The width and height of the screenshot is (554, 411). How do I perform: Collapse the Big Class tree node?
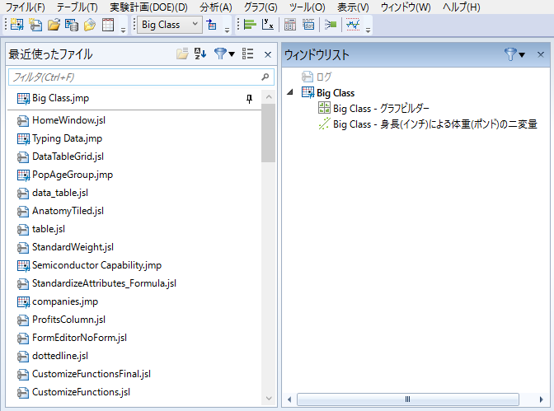(x=290, y=92)
